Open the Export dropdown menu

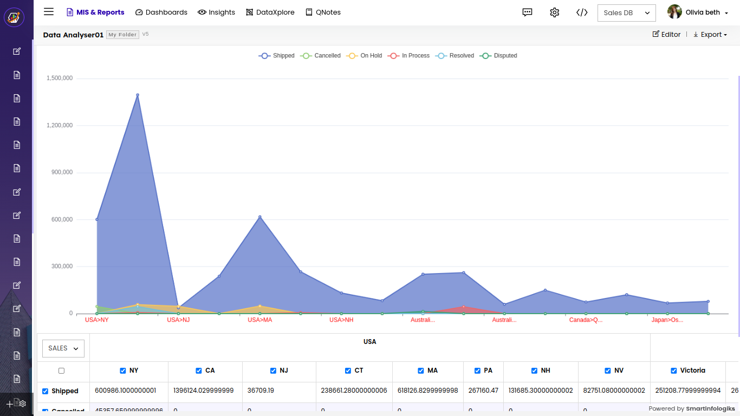tap(710, 35)
